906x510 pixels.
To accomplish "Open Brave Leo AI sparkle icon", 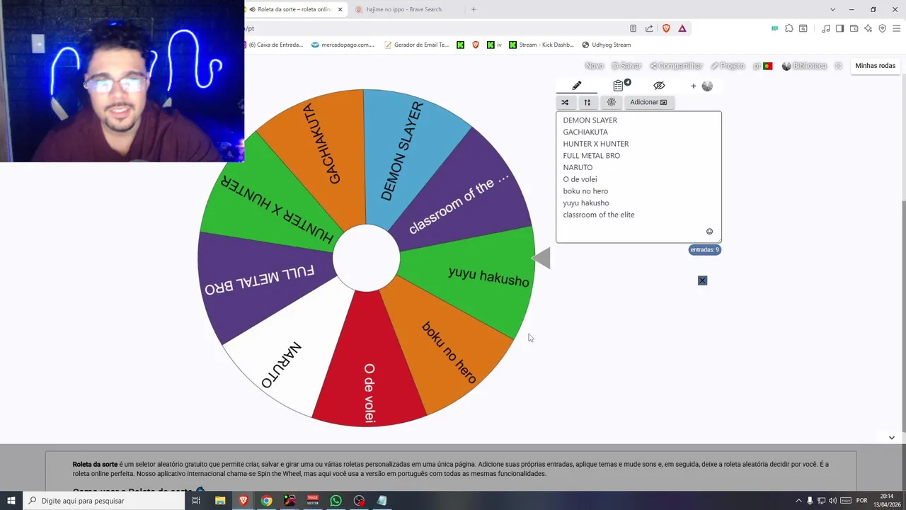I will 868,28.
